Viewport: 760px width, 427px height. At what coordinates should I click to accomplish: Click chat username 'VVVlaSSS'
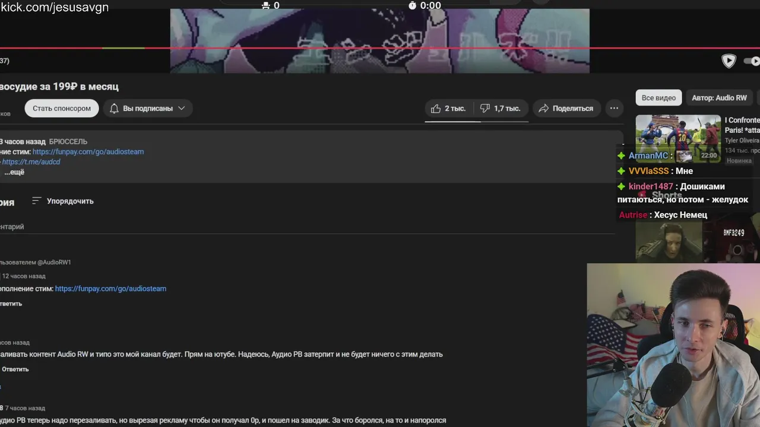[x=648, y=171]
